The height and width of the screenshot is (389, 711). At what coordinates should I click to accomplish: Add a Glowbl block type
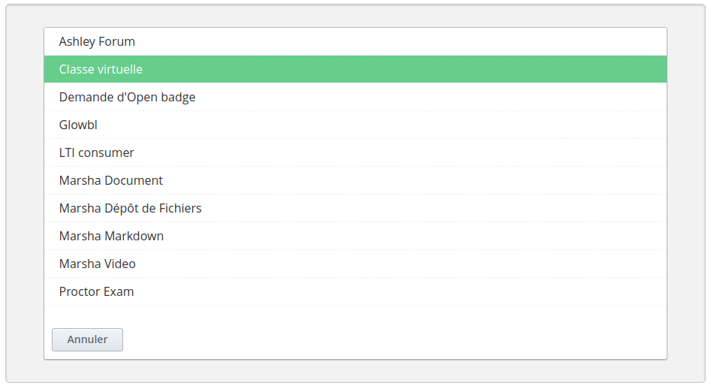coord(78,125)
